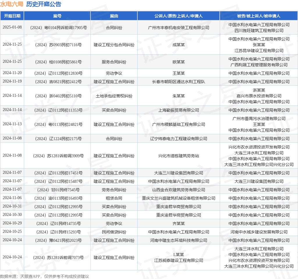The height and width of the screenshot is (279, 298).
Task: Click plaintiff 大连三川建设集团有限公司
Action: [179, 173]
